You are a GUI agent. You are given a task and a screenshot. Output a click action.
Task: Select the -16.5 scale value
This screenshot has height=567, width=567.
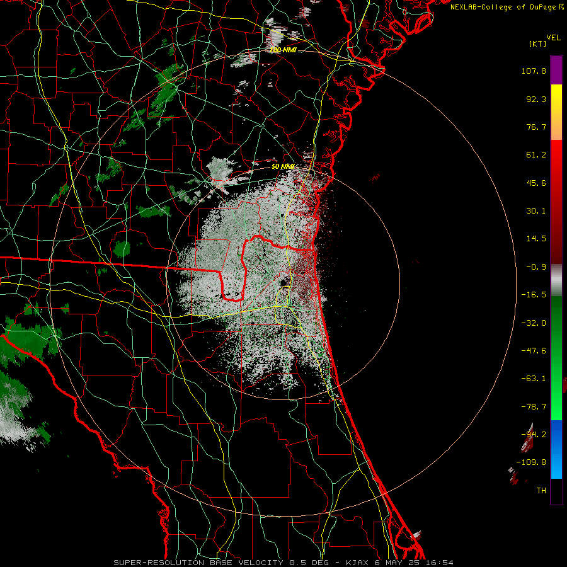(x=534, y=295)
